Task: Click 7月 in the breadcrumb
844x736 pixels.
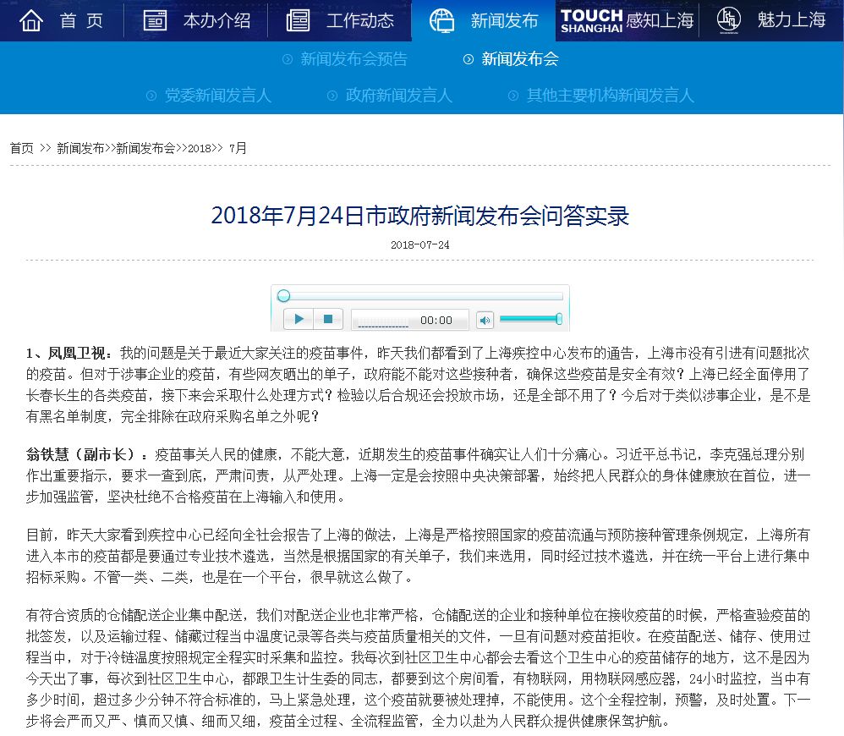Action: [238, 148]
